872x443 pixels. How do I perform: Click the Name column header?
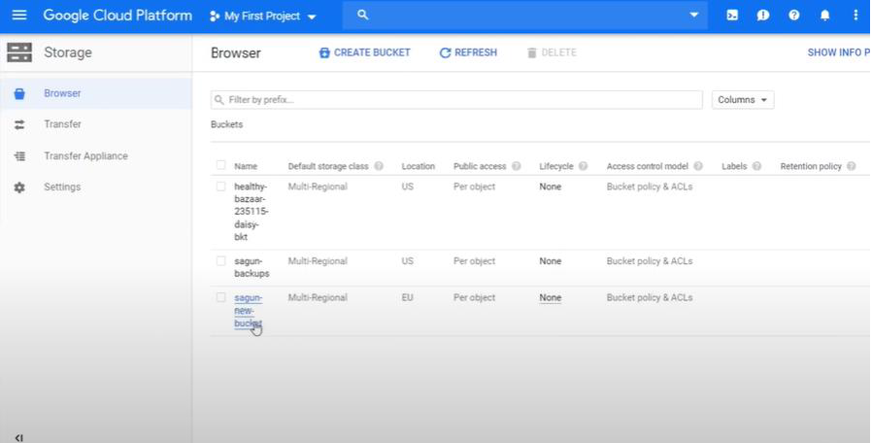[246, 166]
